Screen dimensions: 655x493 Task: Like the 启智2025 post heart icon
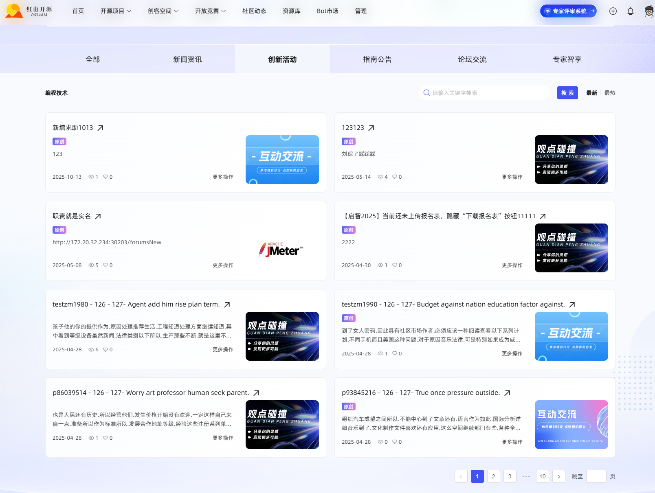(395, 265)
